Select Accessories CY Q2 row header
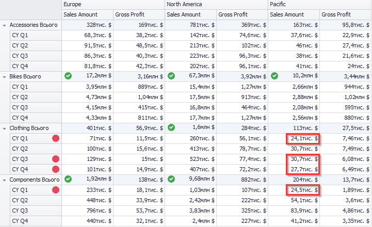The image size is (372, 227). click(36, 45)
